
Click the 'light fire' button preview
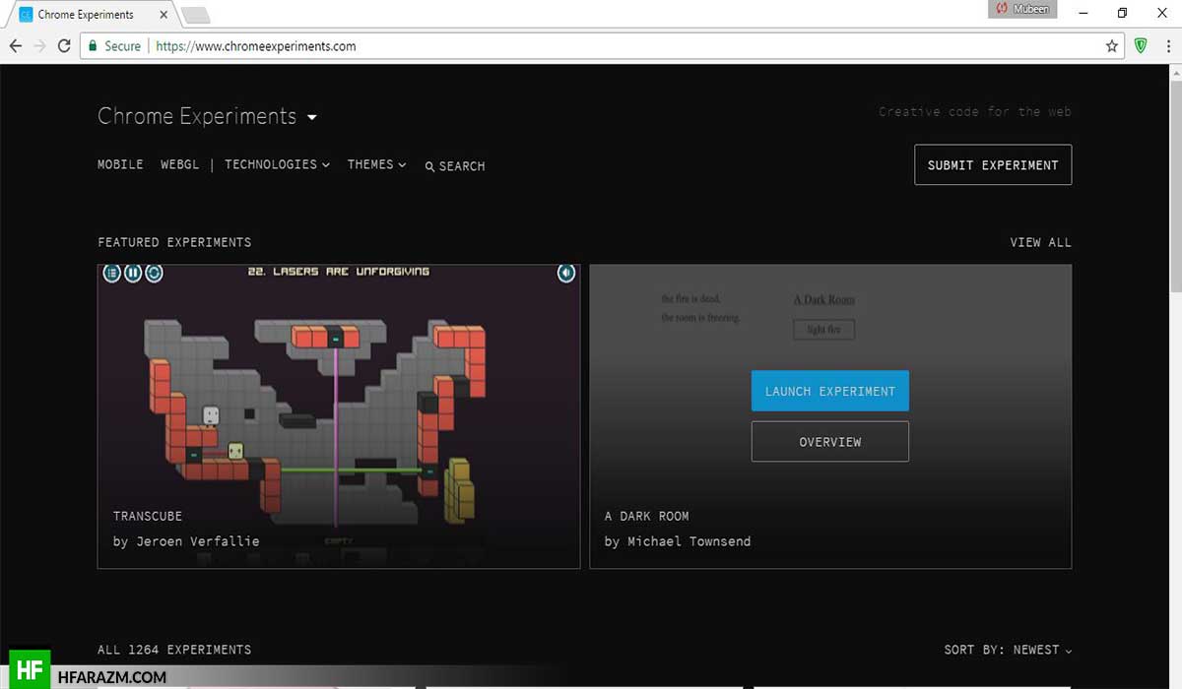pyautogui.click(x=824, y=330)
